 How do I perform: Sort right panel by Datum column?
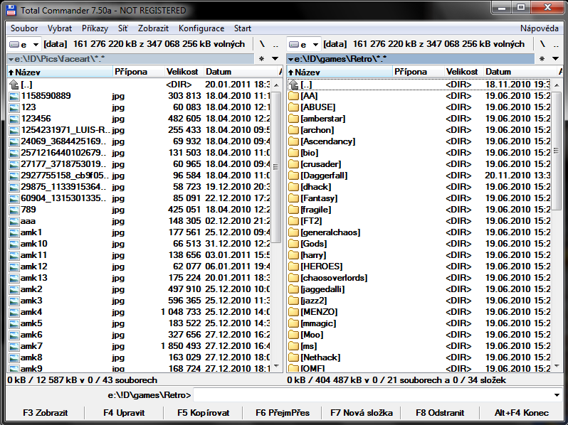[520, 72]
